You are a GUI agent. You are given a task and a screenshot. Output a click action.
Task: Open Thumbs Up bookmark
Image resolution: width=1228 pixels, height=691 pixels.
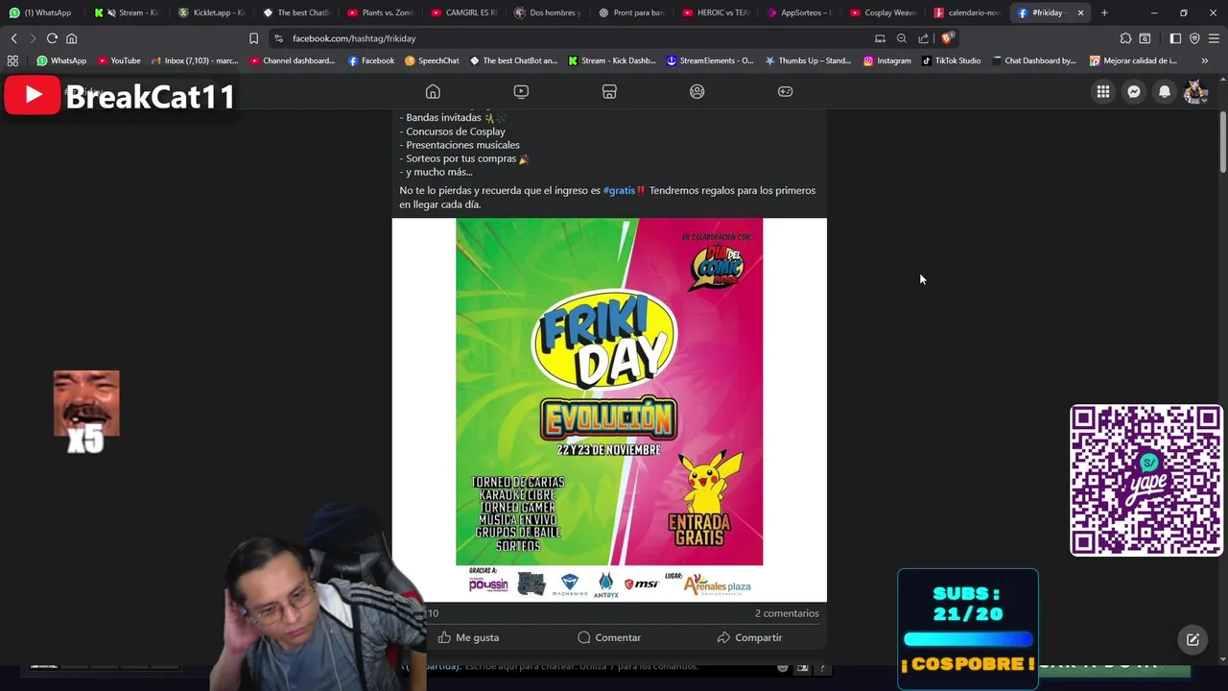click(x=808, y=60)
